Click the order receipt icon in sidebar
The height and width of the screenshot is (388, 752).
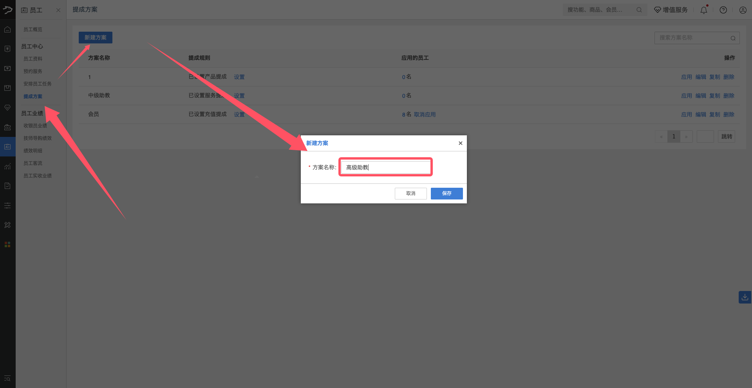(7, 49)
